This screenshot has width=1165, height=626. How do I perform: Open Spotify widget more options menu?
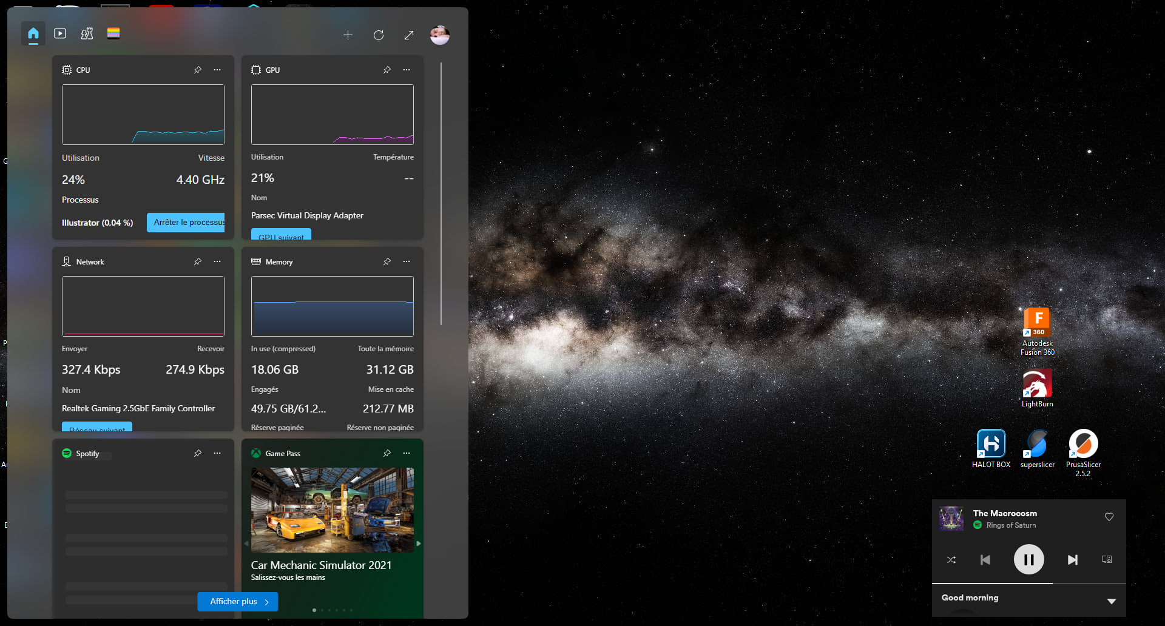(217, 453)
